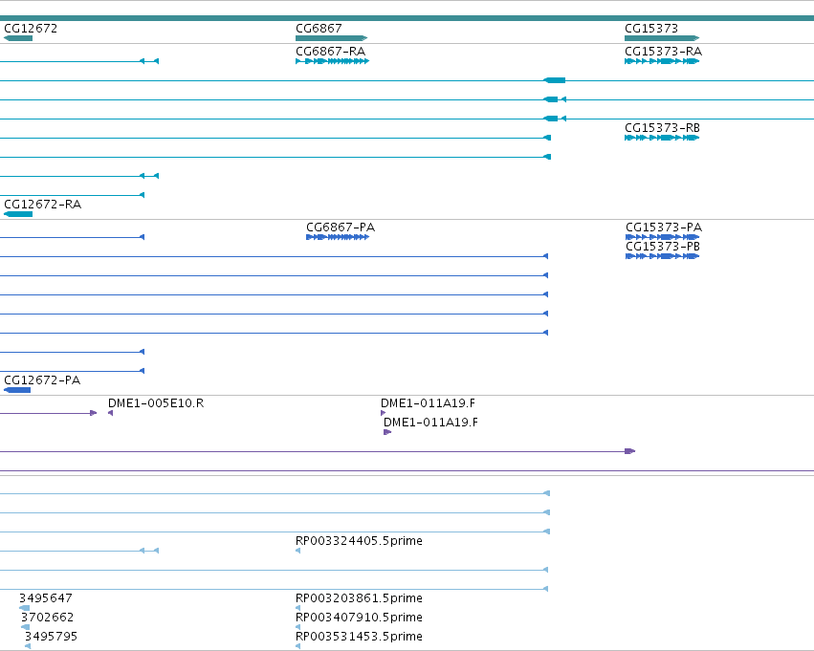The width and height of the screenshot is (814, 651).
Task: Select the upper DME1-011A19.F label
Action: tap(428, 403)
